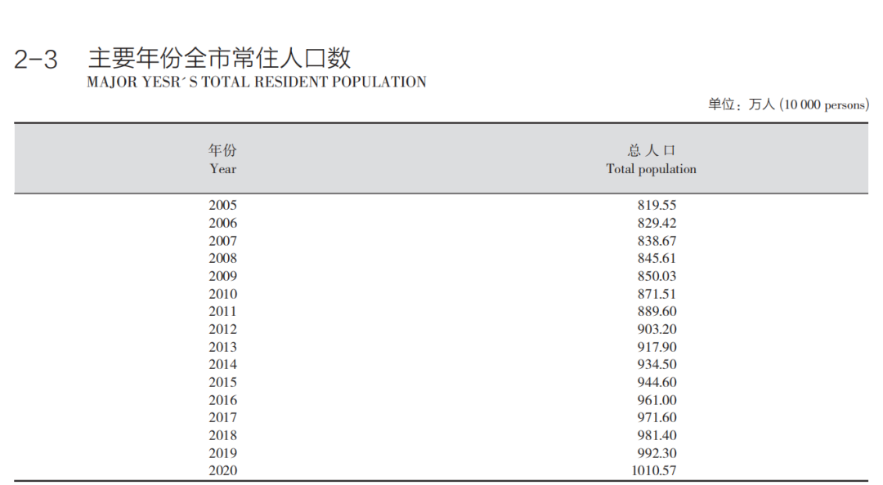Select the year cell 2018
The image size is (883, 485).
tap(223, 435)
